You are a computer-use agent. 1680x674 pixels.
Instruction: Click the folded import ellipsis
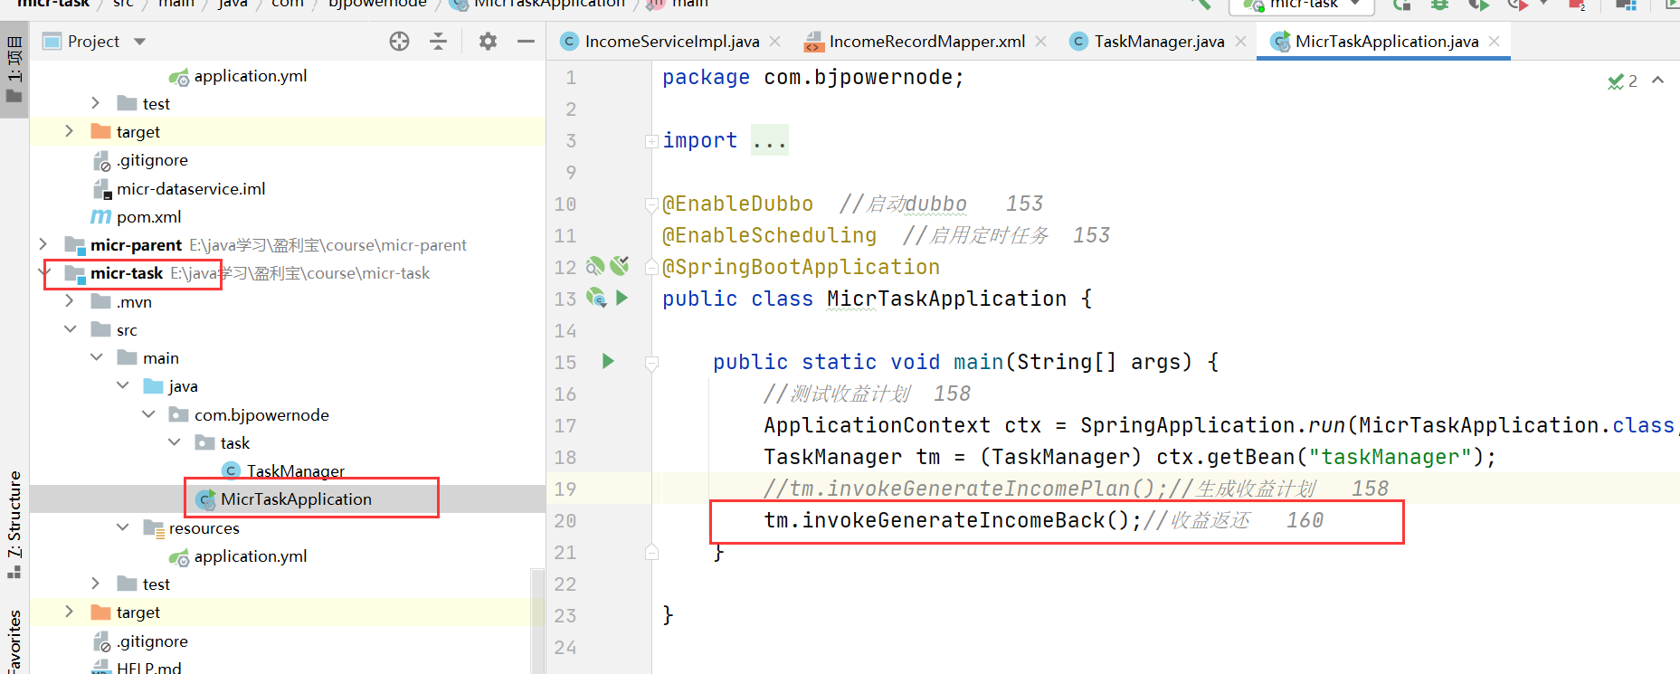(x=770, y=141)
